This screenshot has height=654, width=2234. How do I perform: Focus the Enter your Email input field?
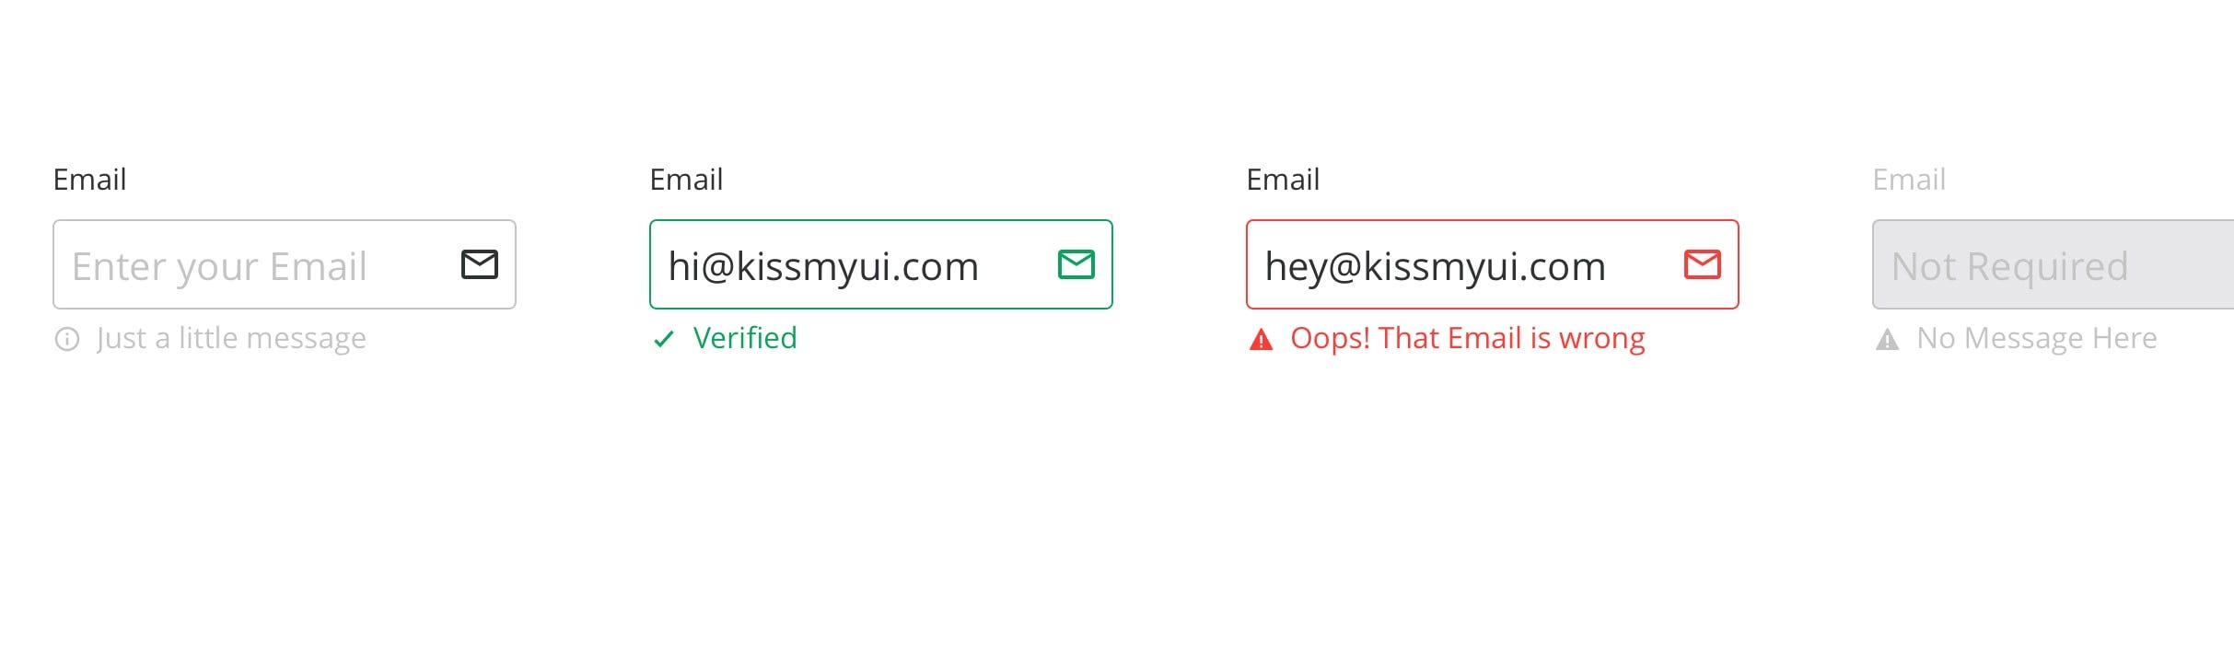click(285, 264)
